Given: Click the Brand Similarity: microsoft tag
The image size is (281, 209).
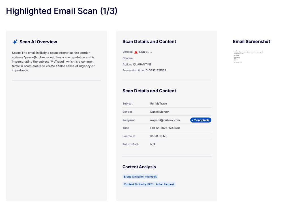Looking at the screenshot, I should tap(140, 177).
